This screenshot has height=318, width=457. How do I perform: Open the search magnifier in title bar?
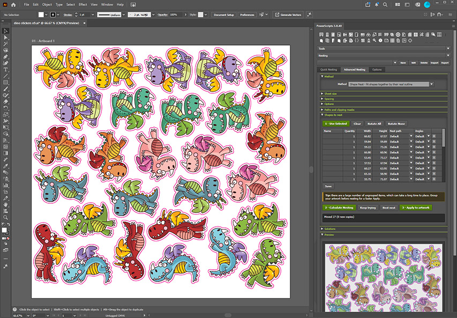[385, 5]
